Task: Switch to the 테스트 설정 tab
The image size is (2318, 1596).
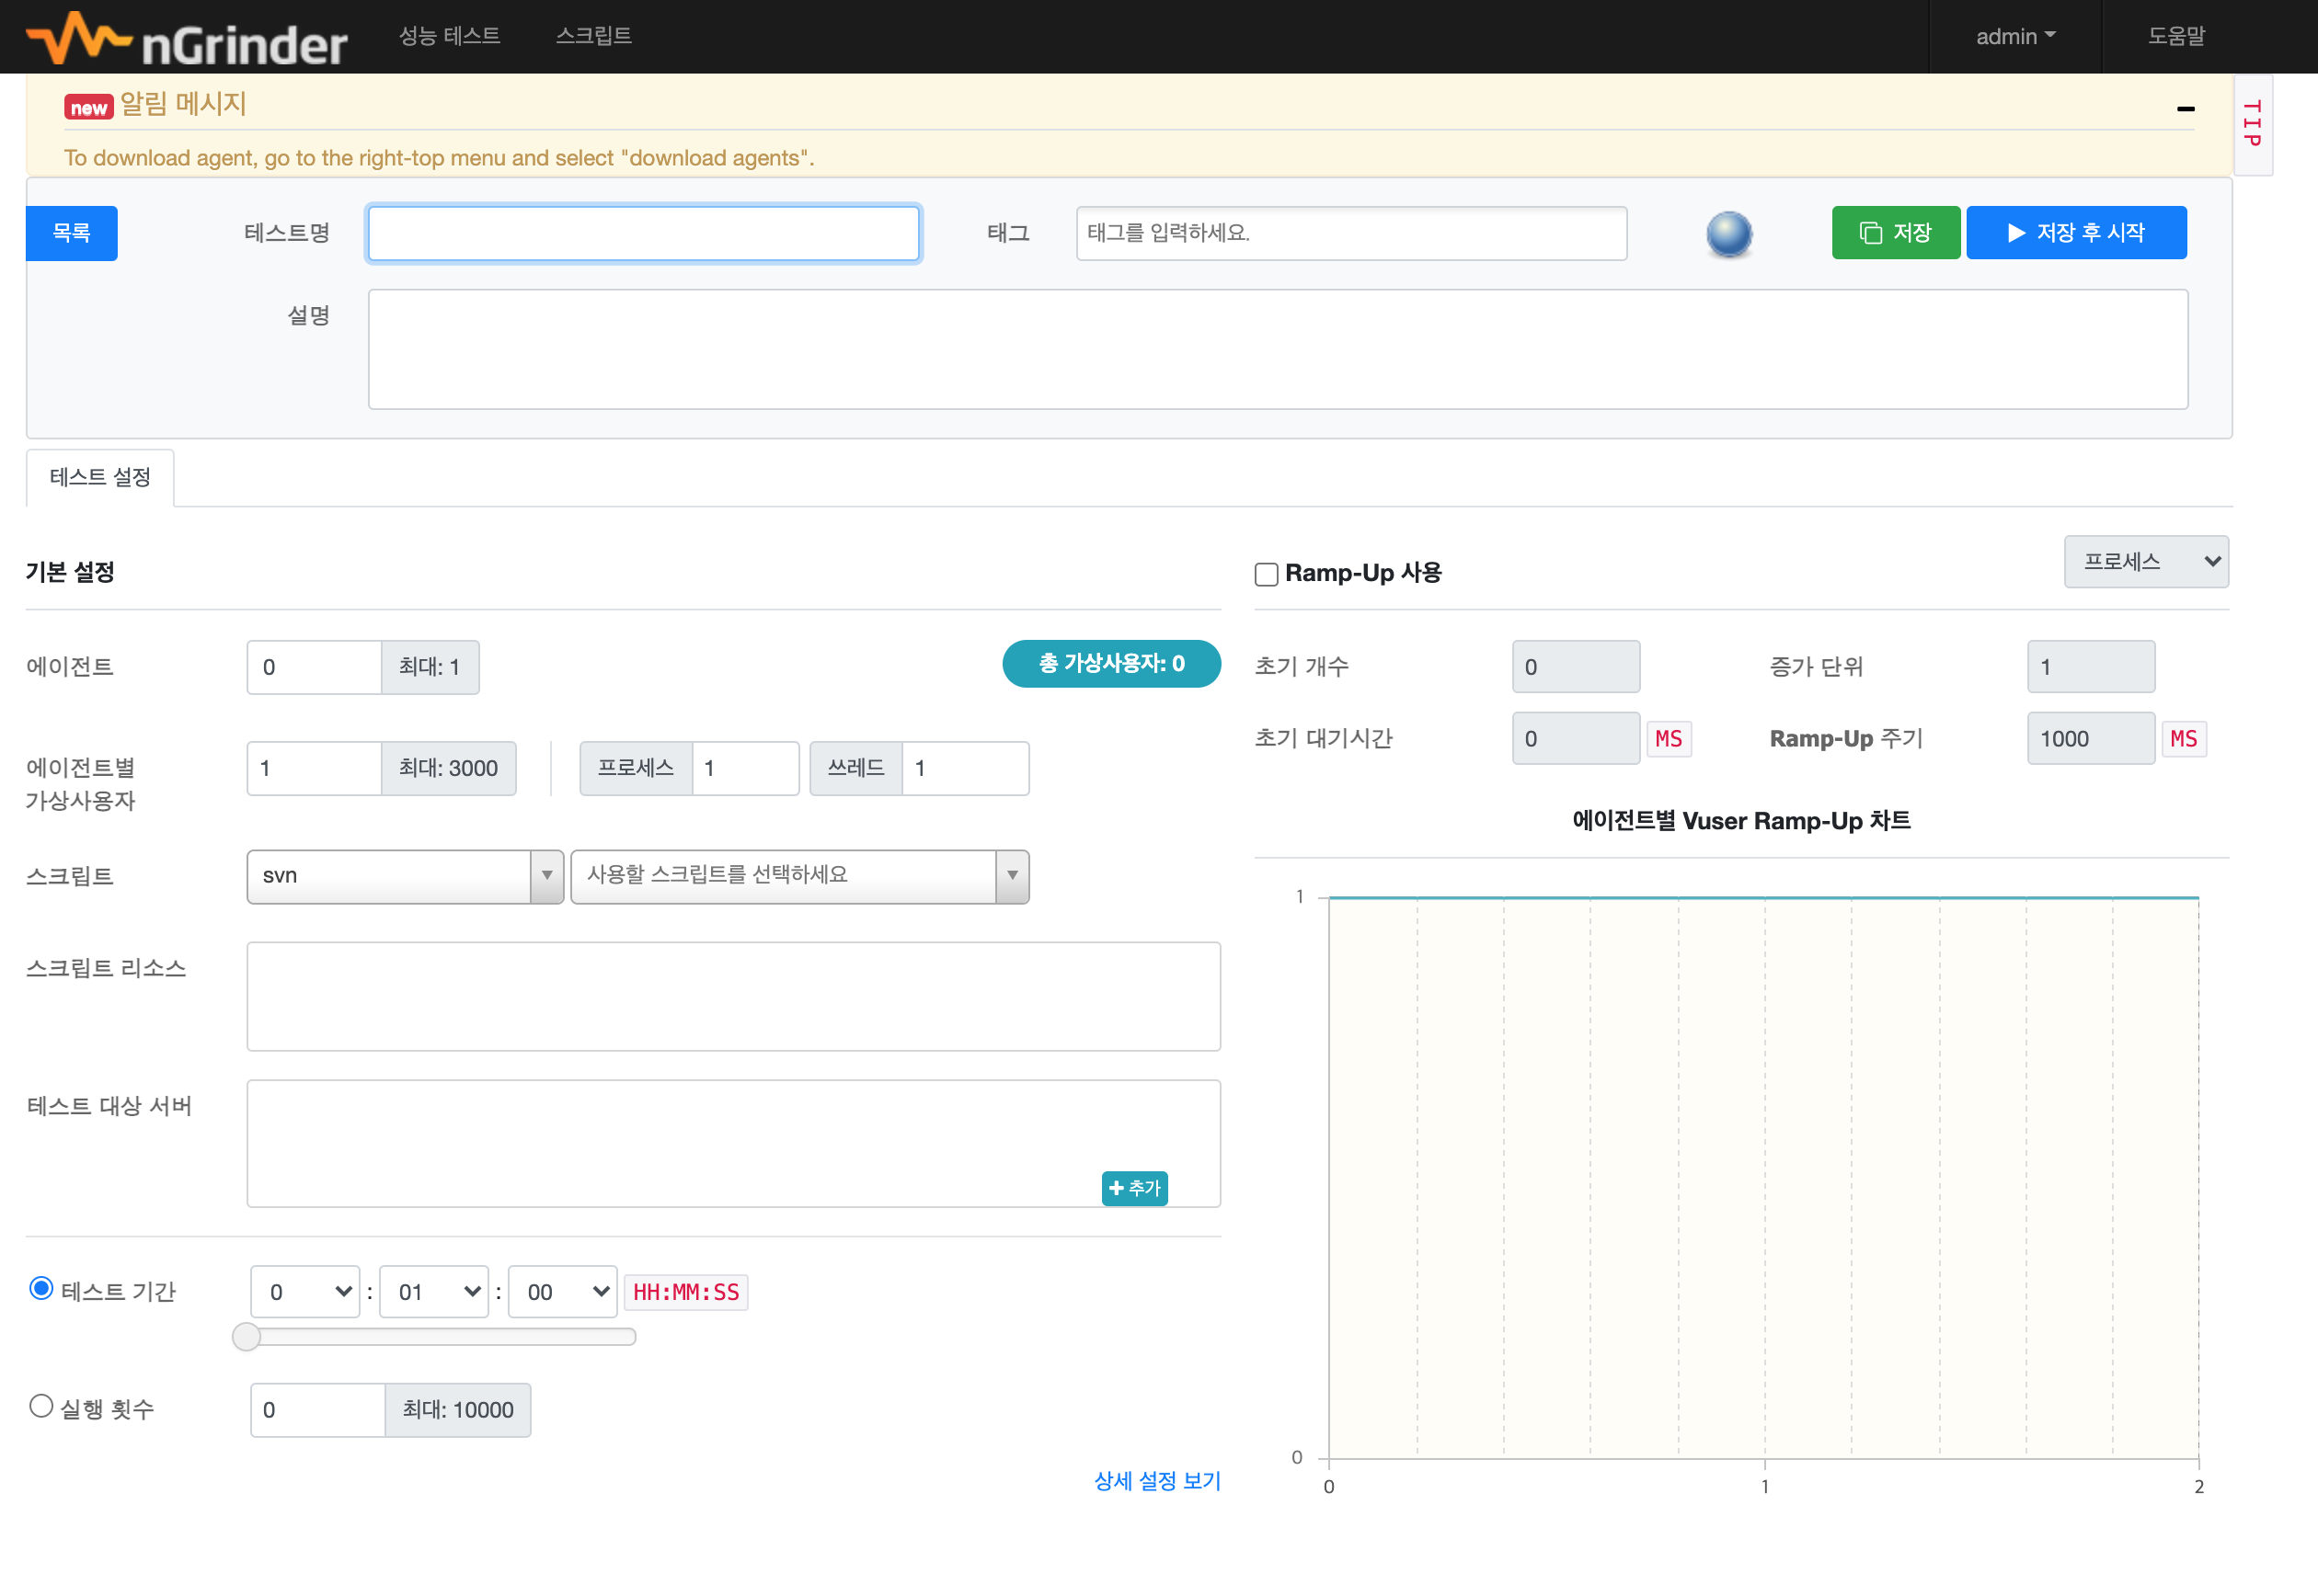Action: [x=100, y=477]
